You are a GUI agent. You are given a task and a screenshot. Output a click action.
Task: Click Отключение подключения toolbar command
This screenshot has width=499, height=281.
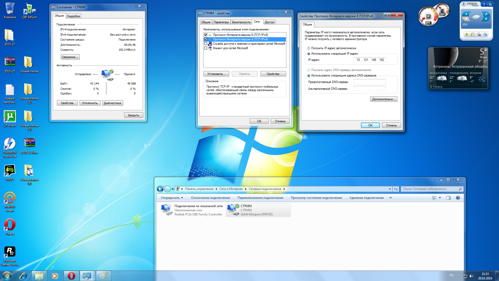coord(210,198)
